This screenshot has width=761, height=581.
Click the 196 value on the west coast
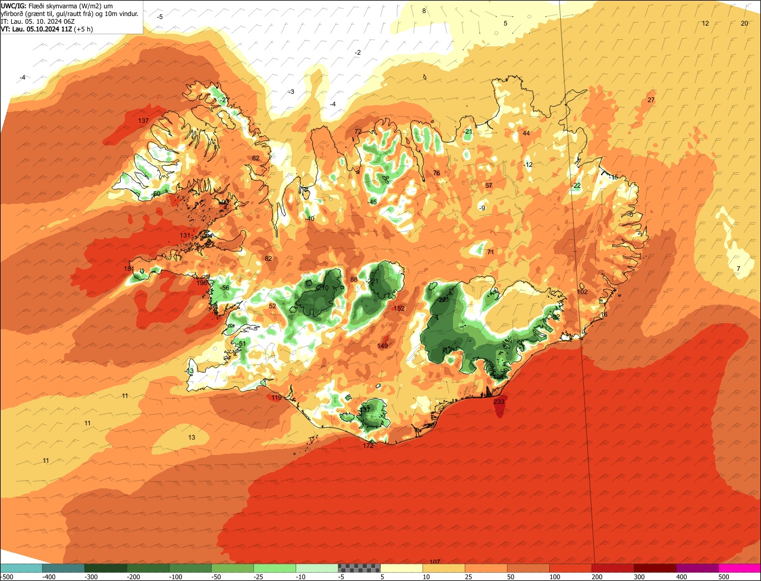(202, 283)
